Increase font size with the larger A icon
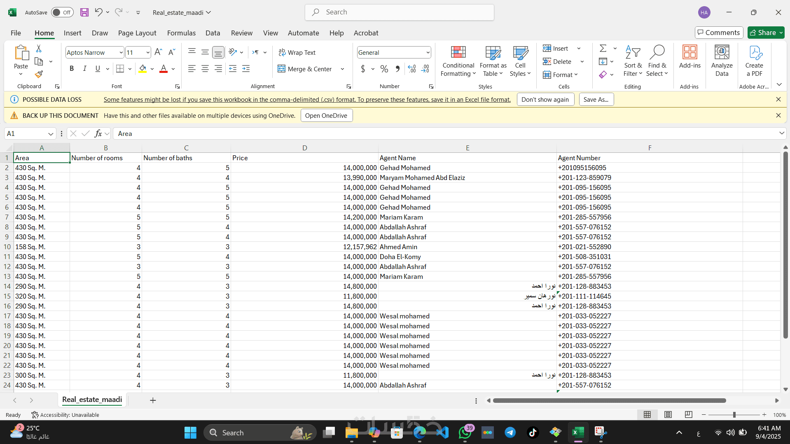Viewport: 790px width, 444px height. [158, 52]
